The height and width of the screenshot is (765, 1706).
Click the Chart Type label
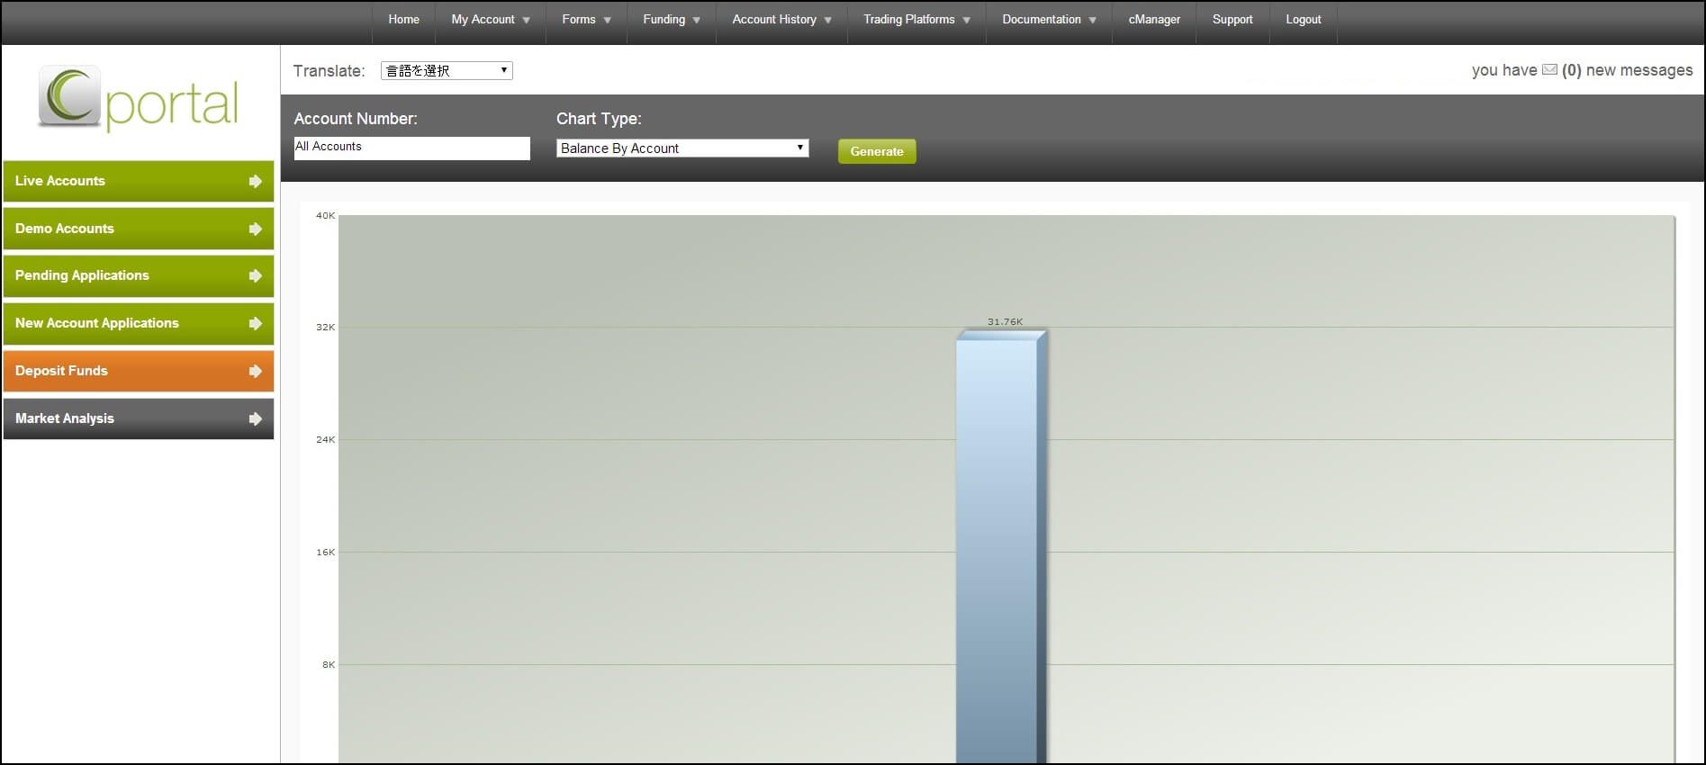point(599,119)
